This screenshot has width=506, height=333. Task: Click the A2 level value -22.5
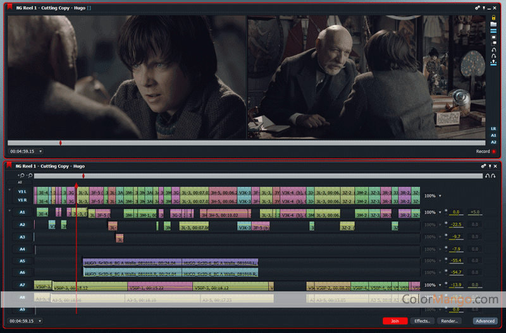click(457, 224)
